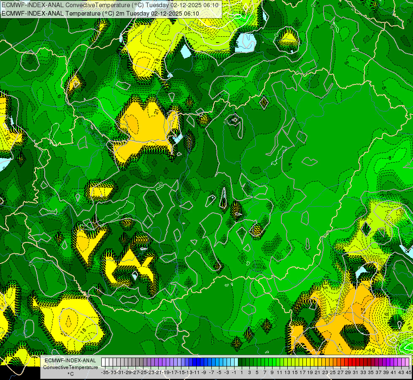Pick the orange swatch above 23
413x380 pixels.
click(327, 362)
